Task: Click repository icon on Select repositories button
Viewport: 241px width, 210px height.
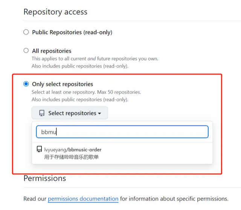Action: (42, 113)
